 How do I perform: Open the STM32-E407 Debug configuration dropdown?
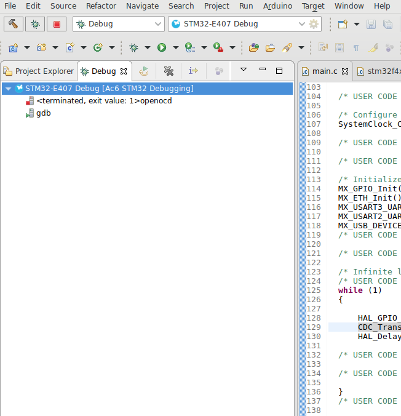(x=301, y=24)
